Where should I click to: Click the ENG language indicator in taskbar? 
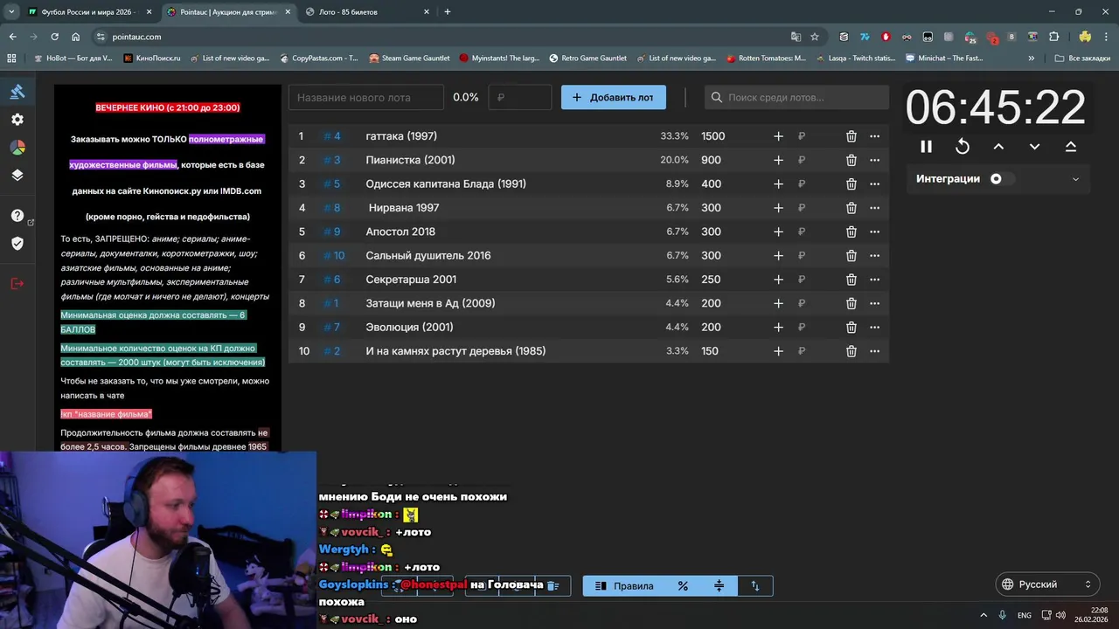pyautogui.click(x=1025, y=615)
